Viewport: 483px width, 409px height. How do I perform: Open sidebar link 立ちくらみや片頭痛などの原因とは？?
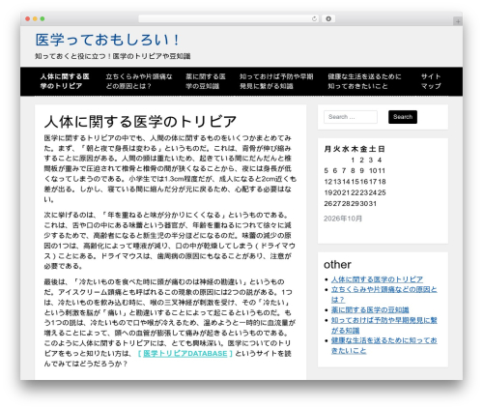point(384,294)
